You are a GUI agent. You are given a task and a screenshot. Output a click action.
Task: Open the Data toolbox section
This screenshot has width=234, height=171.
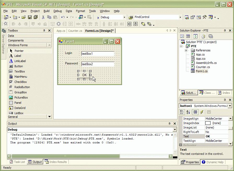pyautogui.click(x=30, y=36)
